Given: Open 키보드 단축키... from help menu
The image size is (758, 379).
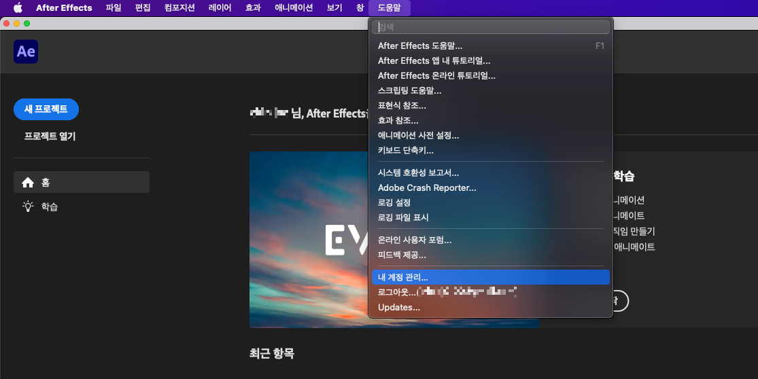Looking at the screenshot, I should tap(491, 151).
